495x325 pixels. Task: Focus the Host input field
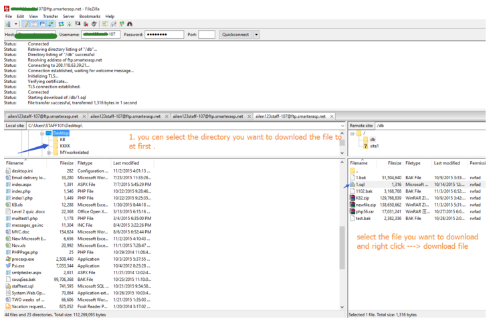pyautogui.click(x=36, y=35)
